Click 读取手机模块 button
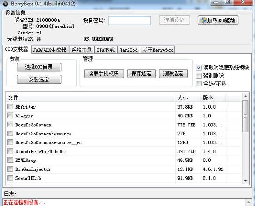Viewport: 255px width, 206px height. tap(104, 74)
